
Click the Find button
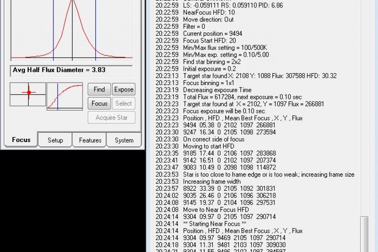point(99,90)
